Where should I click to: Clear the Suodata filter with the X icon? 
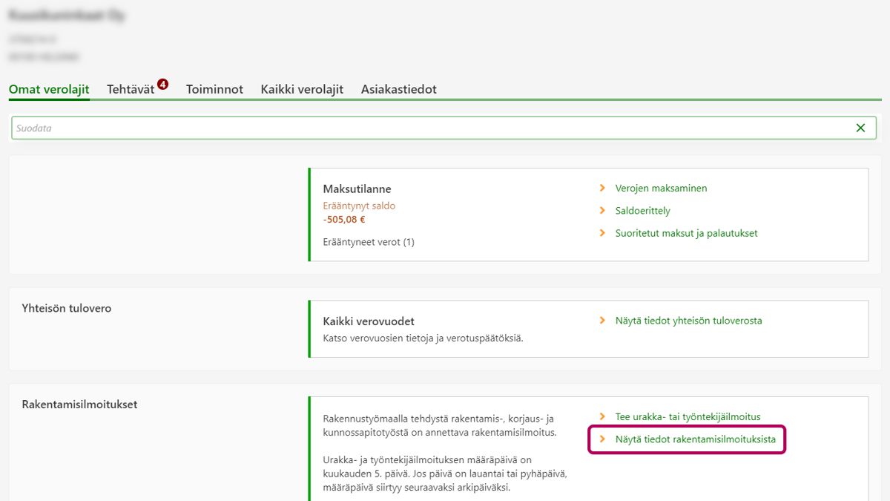(860, 128)
